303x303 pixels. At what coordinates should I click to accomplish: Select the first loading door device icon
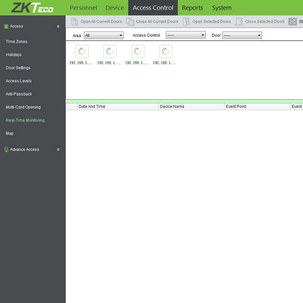pyautogui.click(x=82, y=52)
